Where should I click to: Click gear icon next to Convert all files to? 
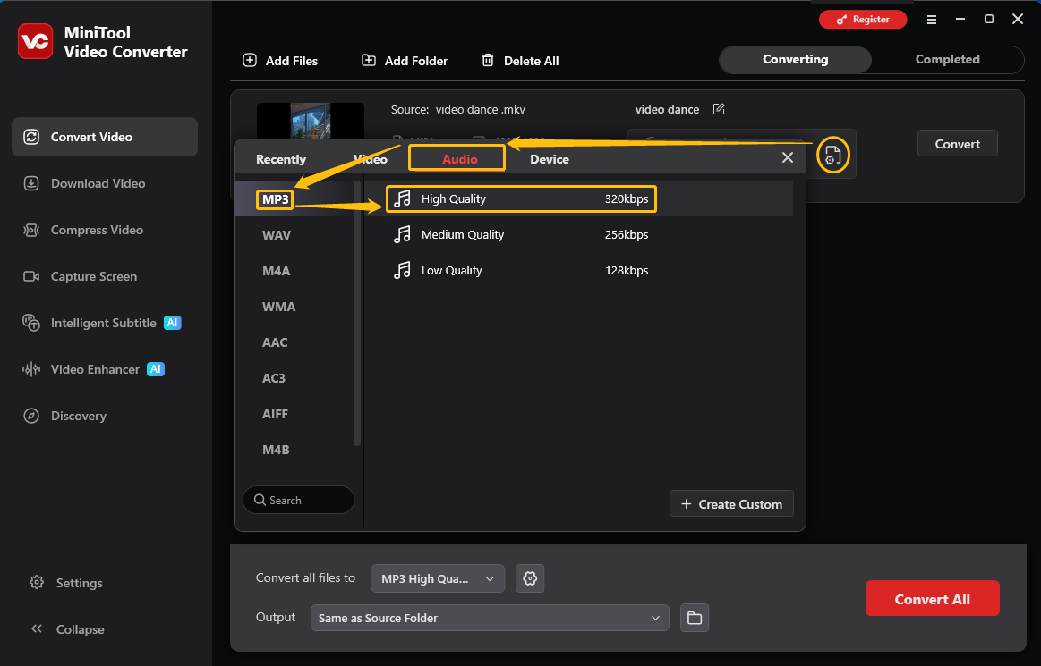[530, 578]
